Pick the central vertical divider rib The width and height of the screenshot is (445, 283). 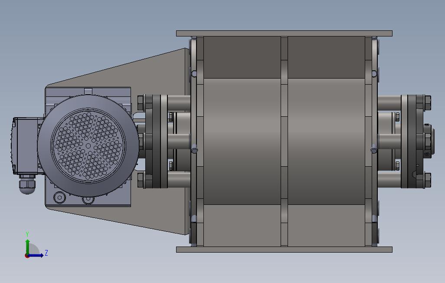[x=284, y=141]
